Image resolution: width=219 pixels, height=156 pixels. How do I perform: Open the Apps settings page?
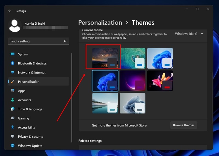click(39, 91)
